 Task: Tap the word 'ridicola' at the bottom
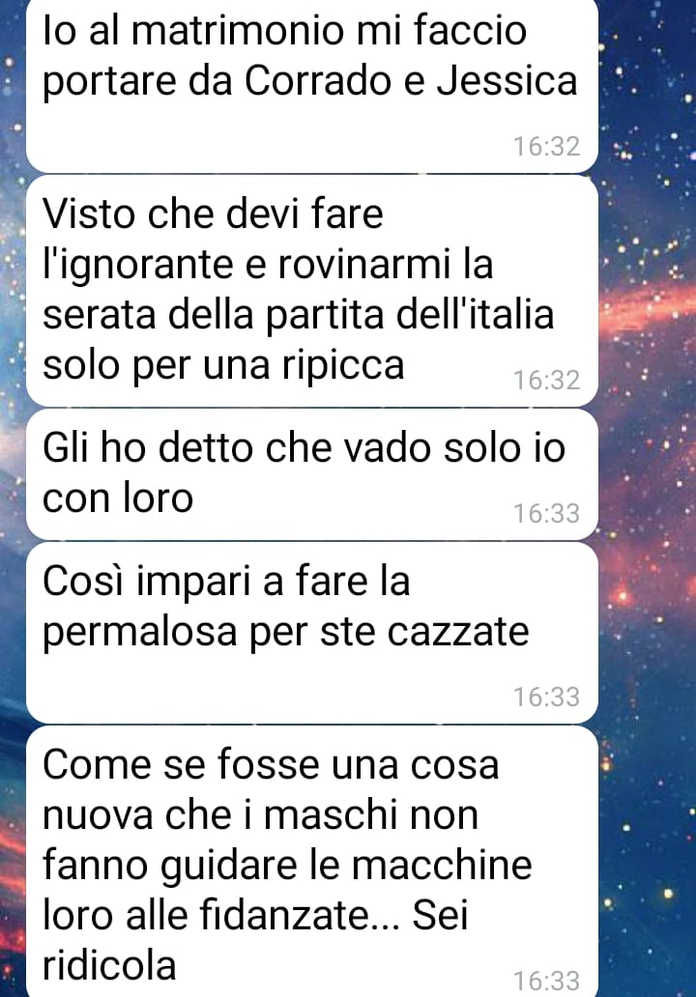pos(109,966)
